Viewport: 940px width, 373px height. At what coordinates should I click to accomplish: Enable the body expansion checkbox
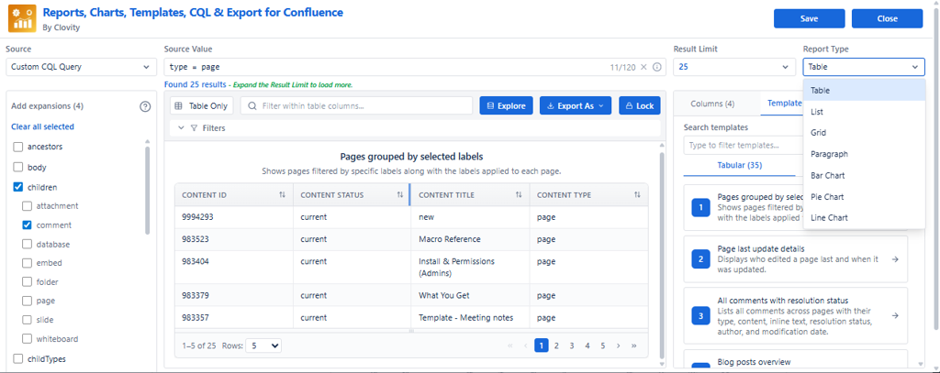(18, 168)
